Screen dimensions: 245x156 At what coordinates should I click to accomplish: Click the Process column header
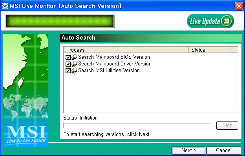coord(126,50)
